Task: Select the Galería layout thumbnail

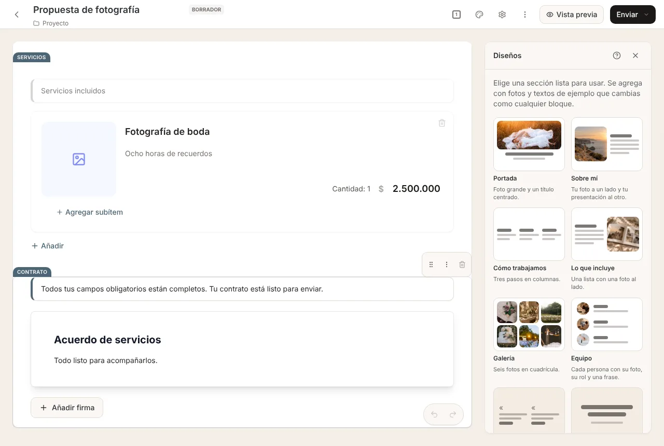Action: (x=529, y=324)
